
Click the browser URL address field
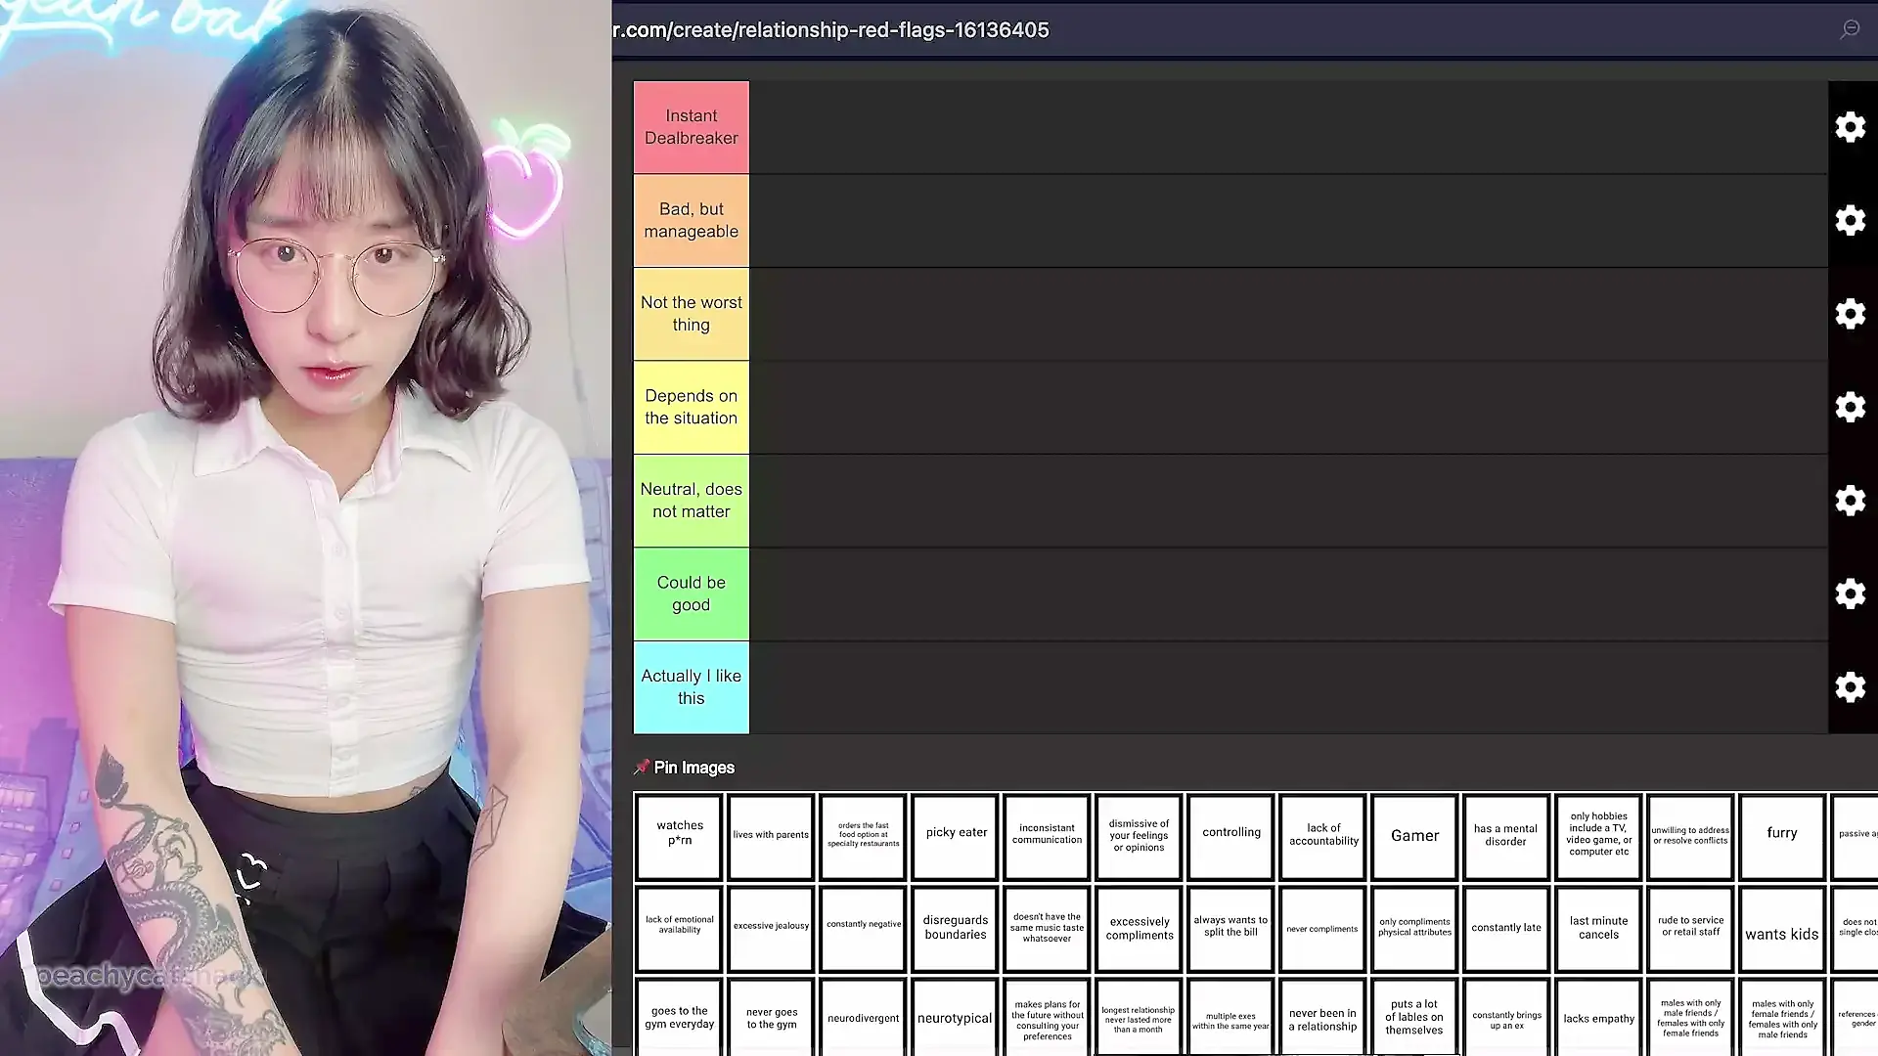point(831,30)
